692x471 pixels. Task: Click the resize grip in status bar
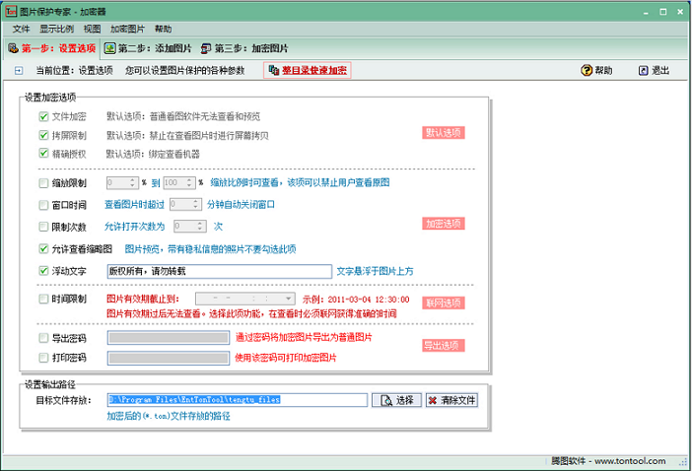tap(683, 462)
